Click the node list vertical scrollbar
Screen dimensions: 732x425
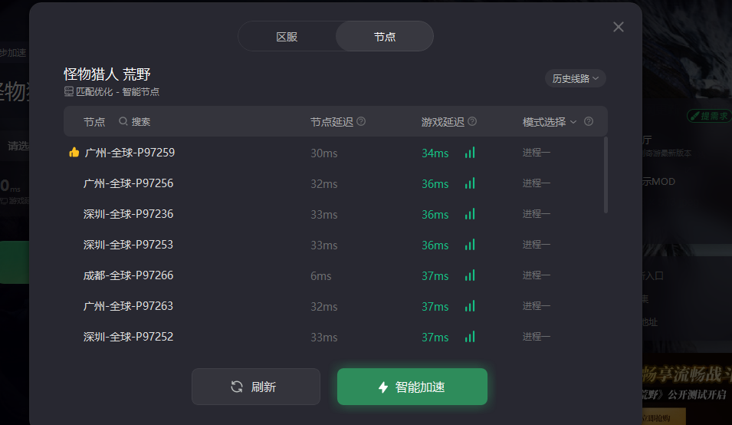click(606, 175)
